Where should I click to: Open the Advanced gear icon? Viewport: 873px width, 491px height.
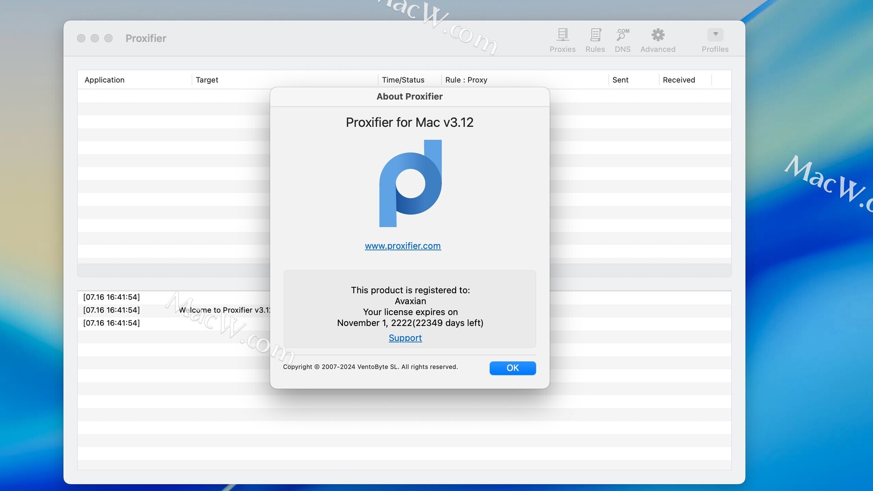657,40
